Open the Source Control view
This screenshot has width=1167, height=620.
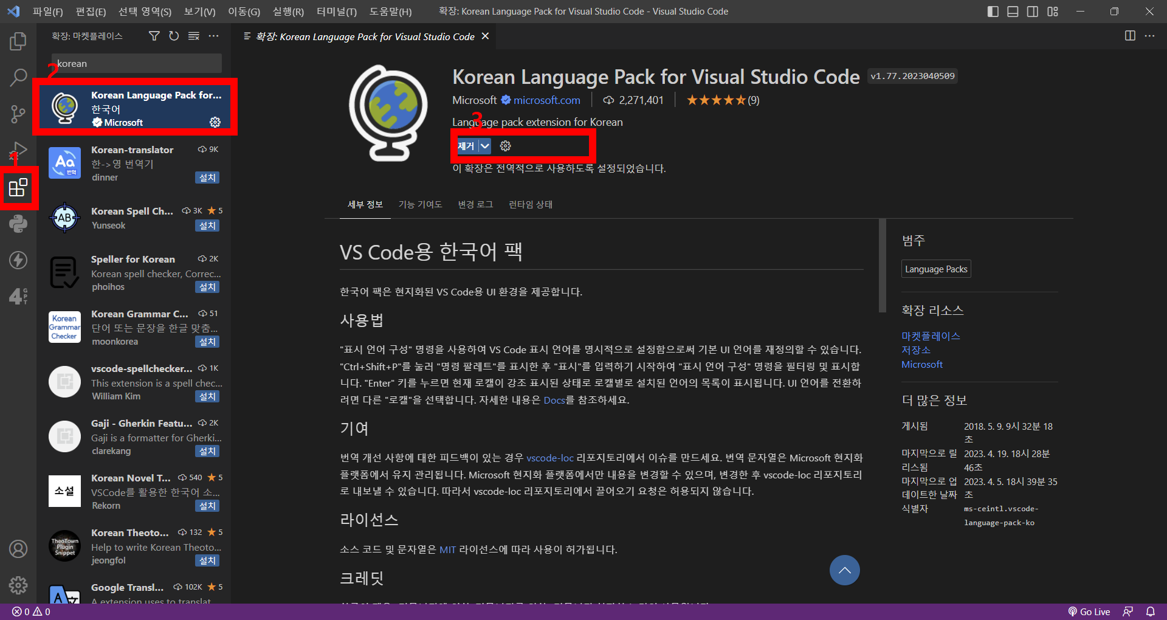[x=18, y=114]
